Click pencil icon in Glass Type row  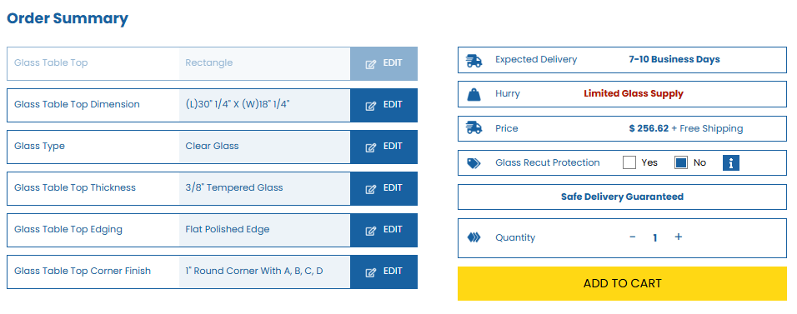pyautogui.click(x=371, y=147)
